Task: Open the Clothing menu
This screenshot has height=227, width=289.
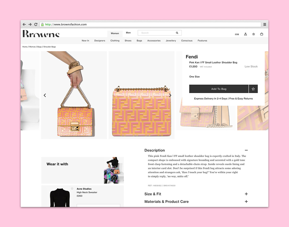Action: 115,41
